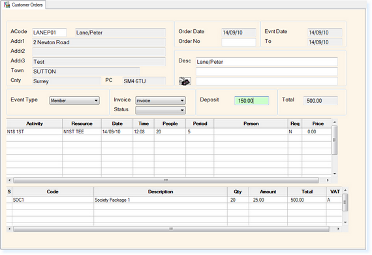Click the ACode field containing LANEP01
372x255 pixels.
[x=50, y=33]
